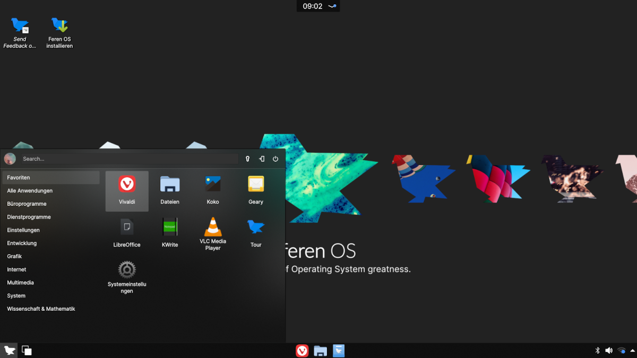Viewport: 637px width, 358px height.
Task: Open the Multimedia category
Action: click(50, 283)
